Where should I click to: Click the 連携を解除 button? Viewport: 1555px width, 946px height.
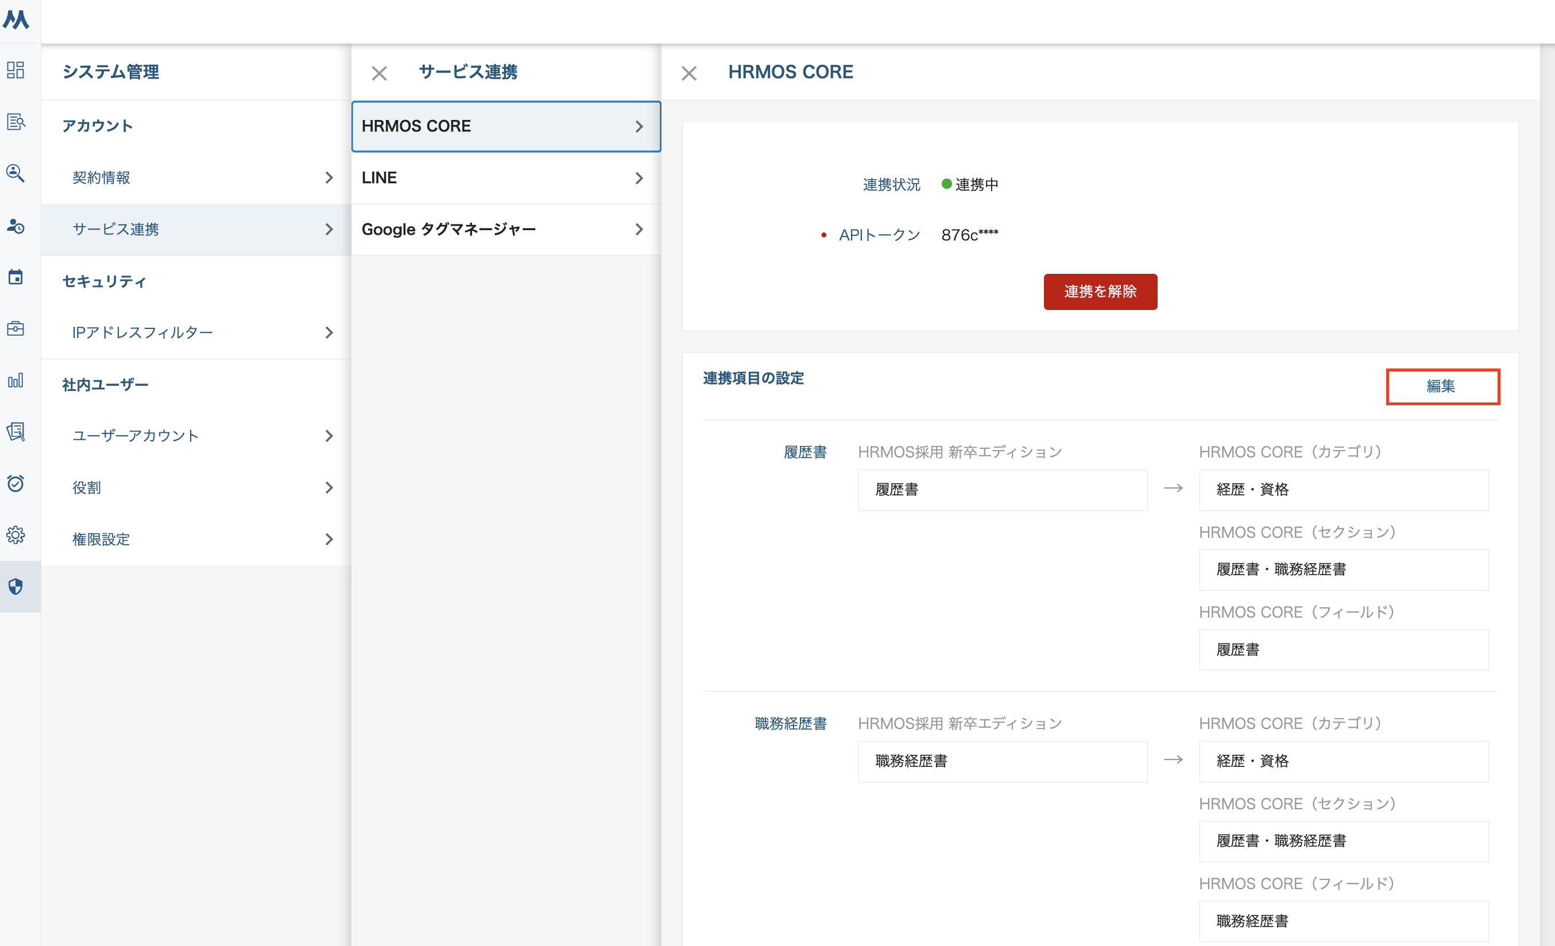pyautogui.click(x=1100, y=292)
